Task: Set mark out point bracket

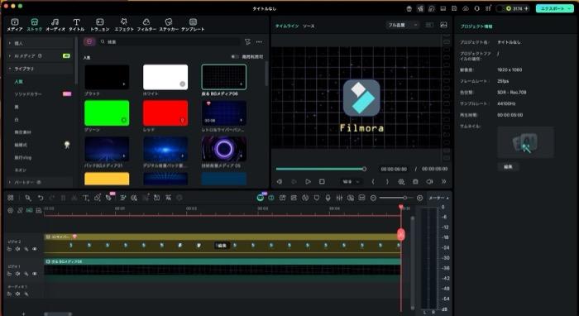Action: (x=387, y=182)
